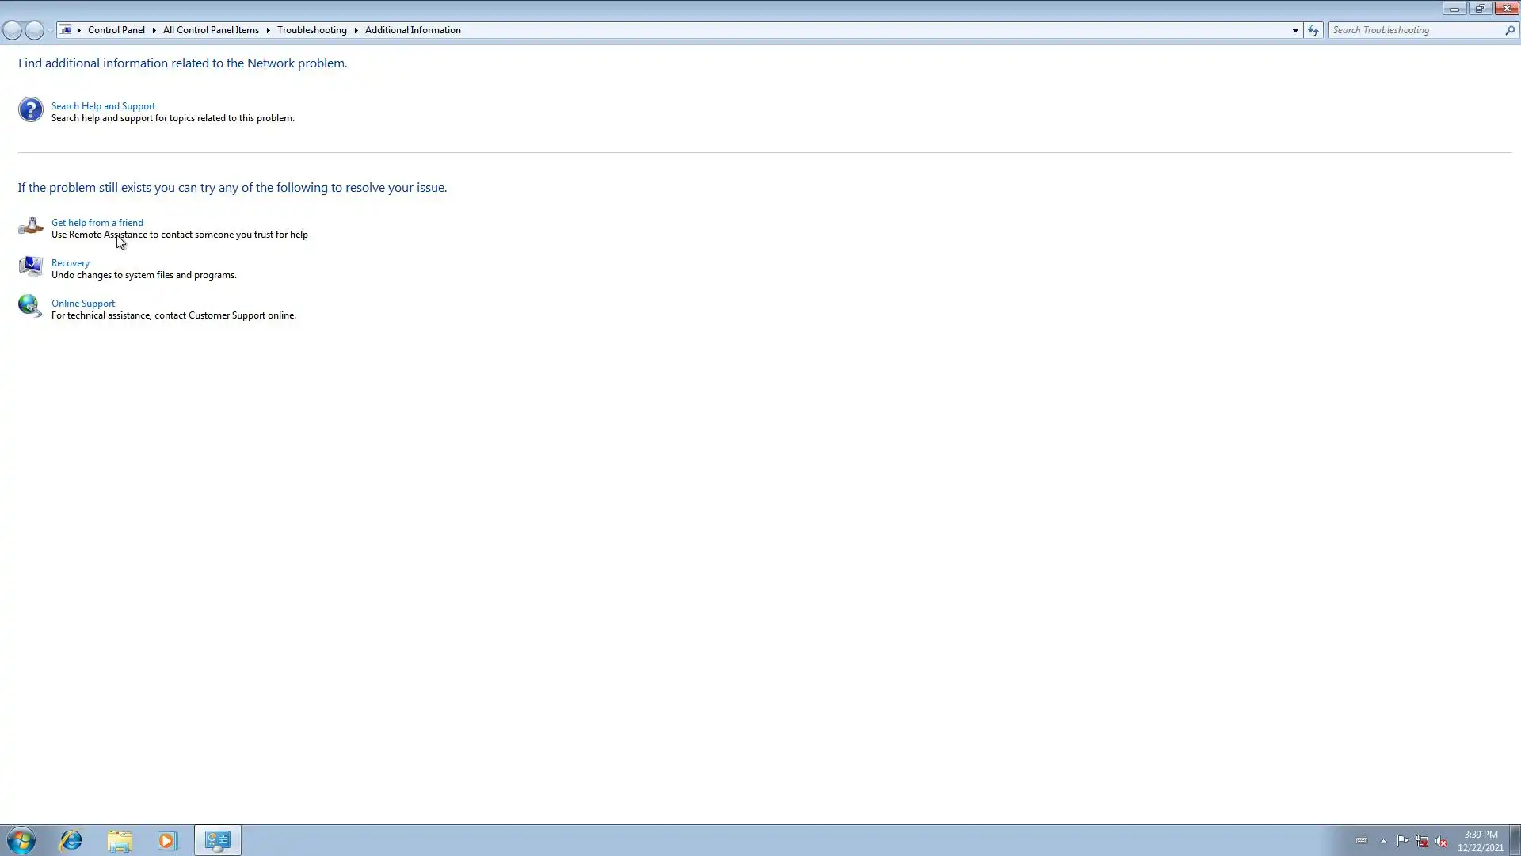Click the Recovery computer icon
Screen dimensions: 1521x856
click(x=30, y=266)
